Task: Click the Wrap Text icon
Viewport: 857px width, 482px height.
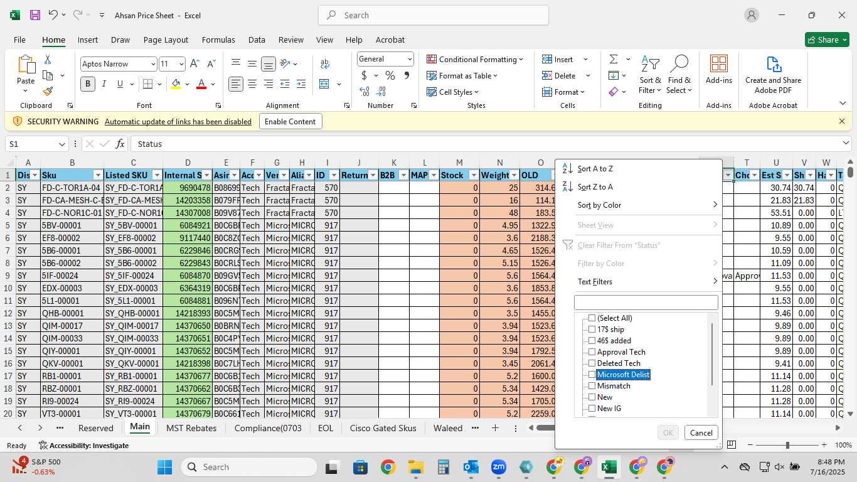Action: (325, 64)
